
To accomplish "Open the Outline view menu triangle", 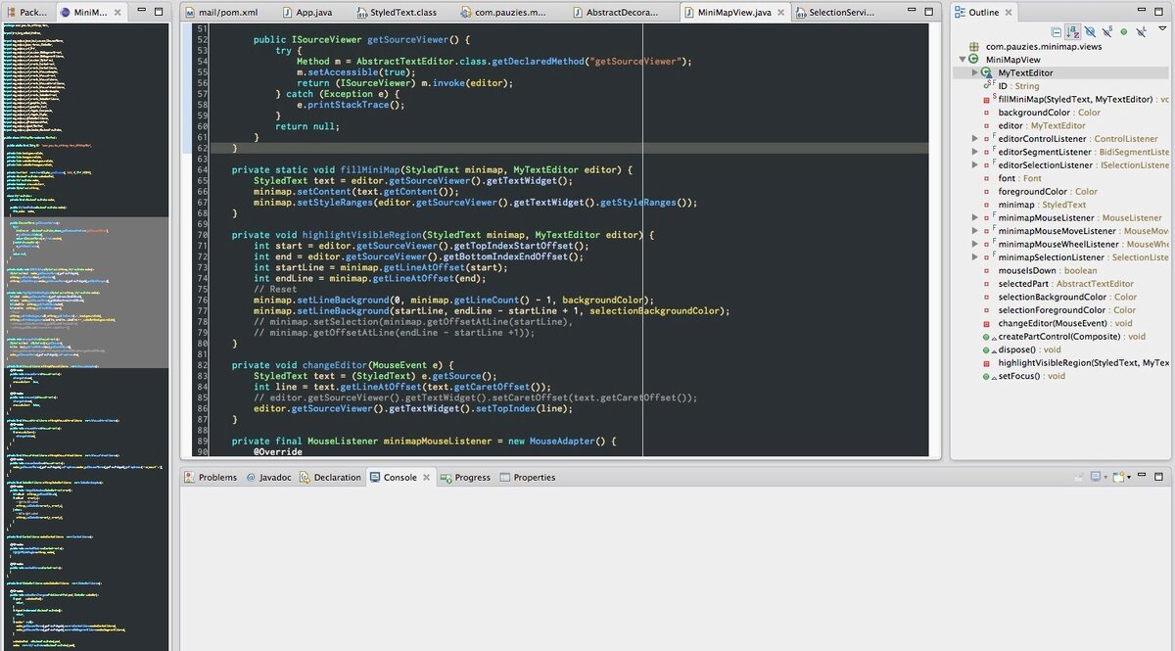I will [1162, 28].
